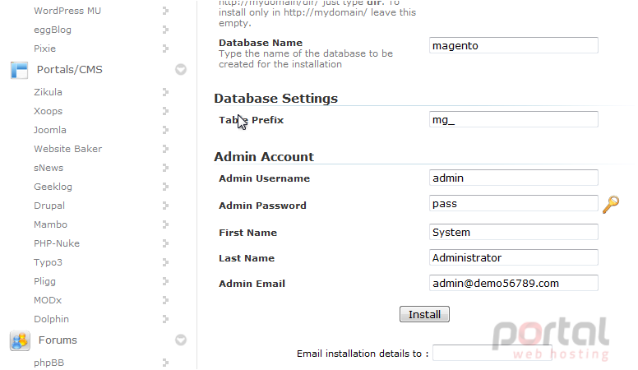The height and width of the screenshot is (370, 638).
Task: Open Joomla installer
Action: tap(50, 130)
